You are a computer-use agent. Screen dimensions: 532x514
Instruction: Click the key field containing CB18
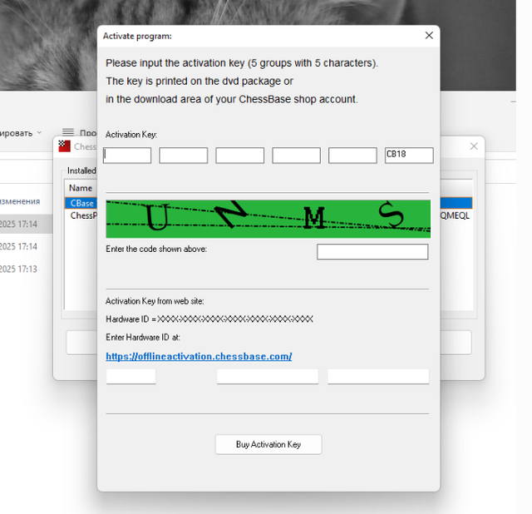[x=409, y=156]
